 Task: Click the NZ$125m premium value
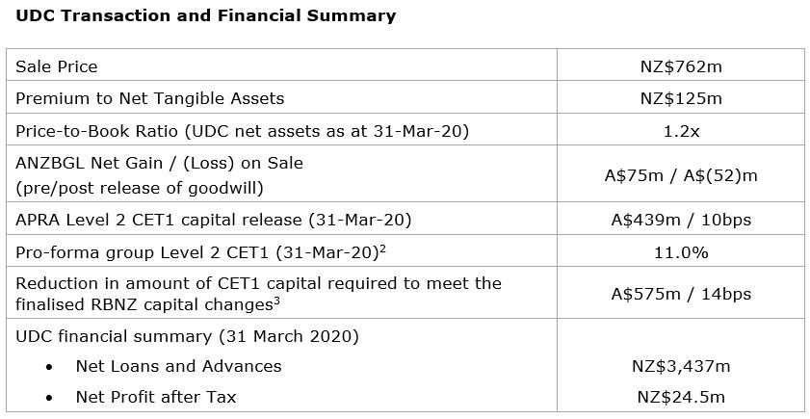point(681,98)
